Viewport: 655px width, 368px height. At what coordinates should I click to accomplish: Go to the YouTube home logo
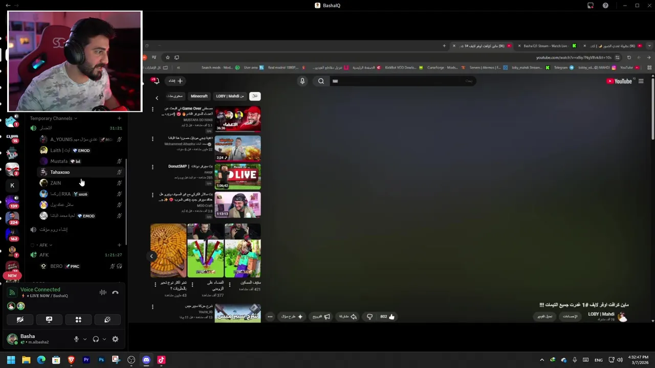(x=619, y=81)
